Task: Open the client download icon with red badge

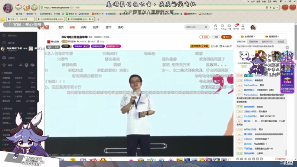Action: [x=236, y=26]
